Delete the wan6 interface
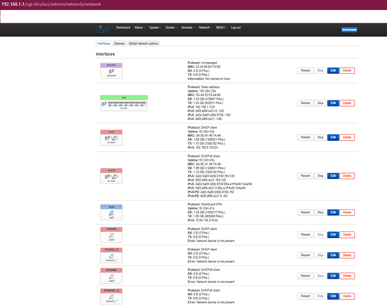The height and width of the screenshot is (307, 387). [347, 176]
